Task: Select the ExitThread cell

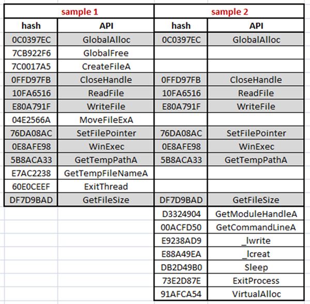Action: tap(105, 187)
